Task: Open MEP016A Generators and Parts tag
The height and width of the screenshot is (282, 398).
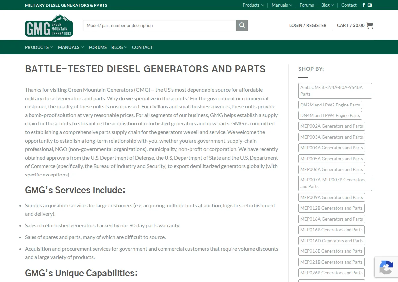Action: tap(331, 219)
